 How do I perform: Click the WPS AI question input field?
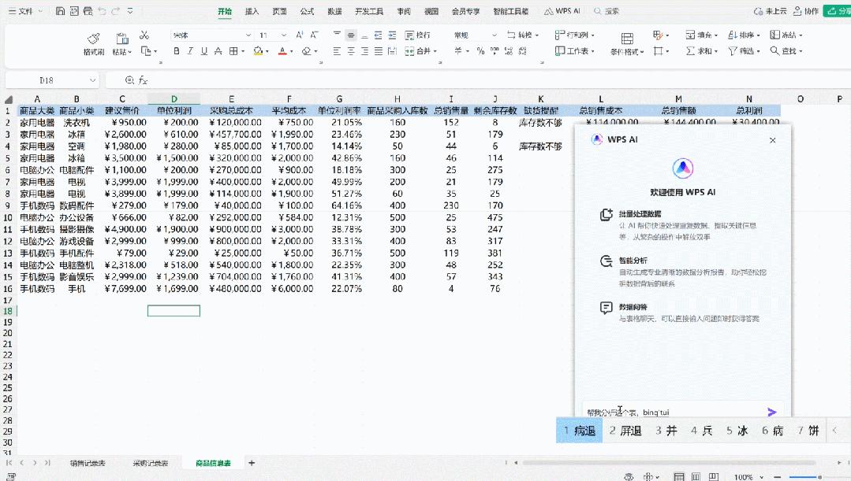(x=678, y=411)
